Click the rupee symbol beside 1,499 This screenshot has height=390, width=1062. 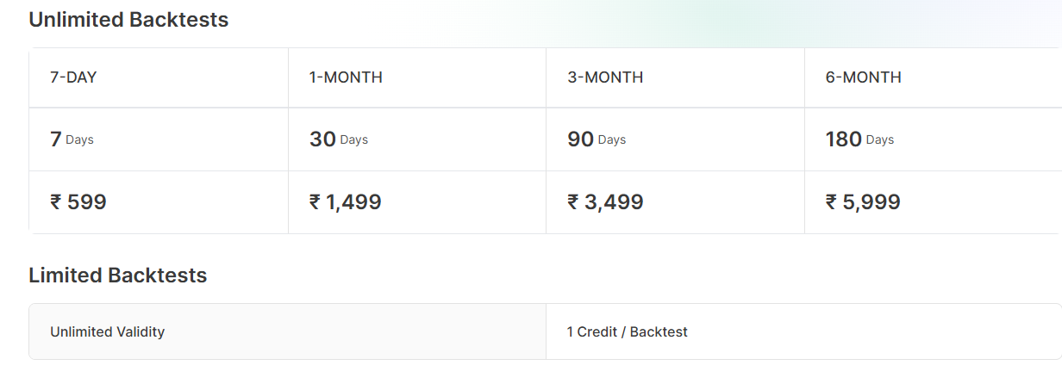click(x=315, y=202)
